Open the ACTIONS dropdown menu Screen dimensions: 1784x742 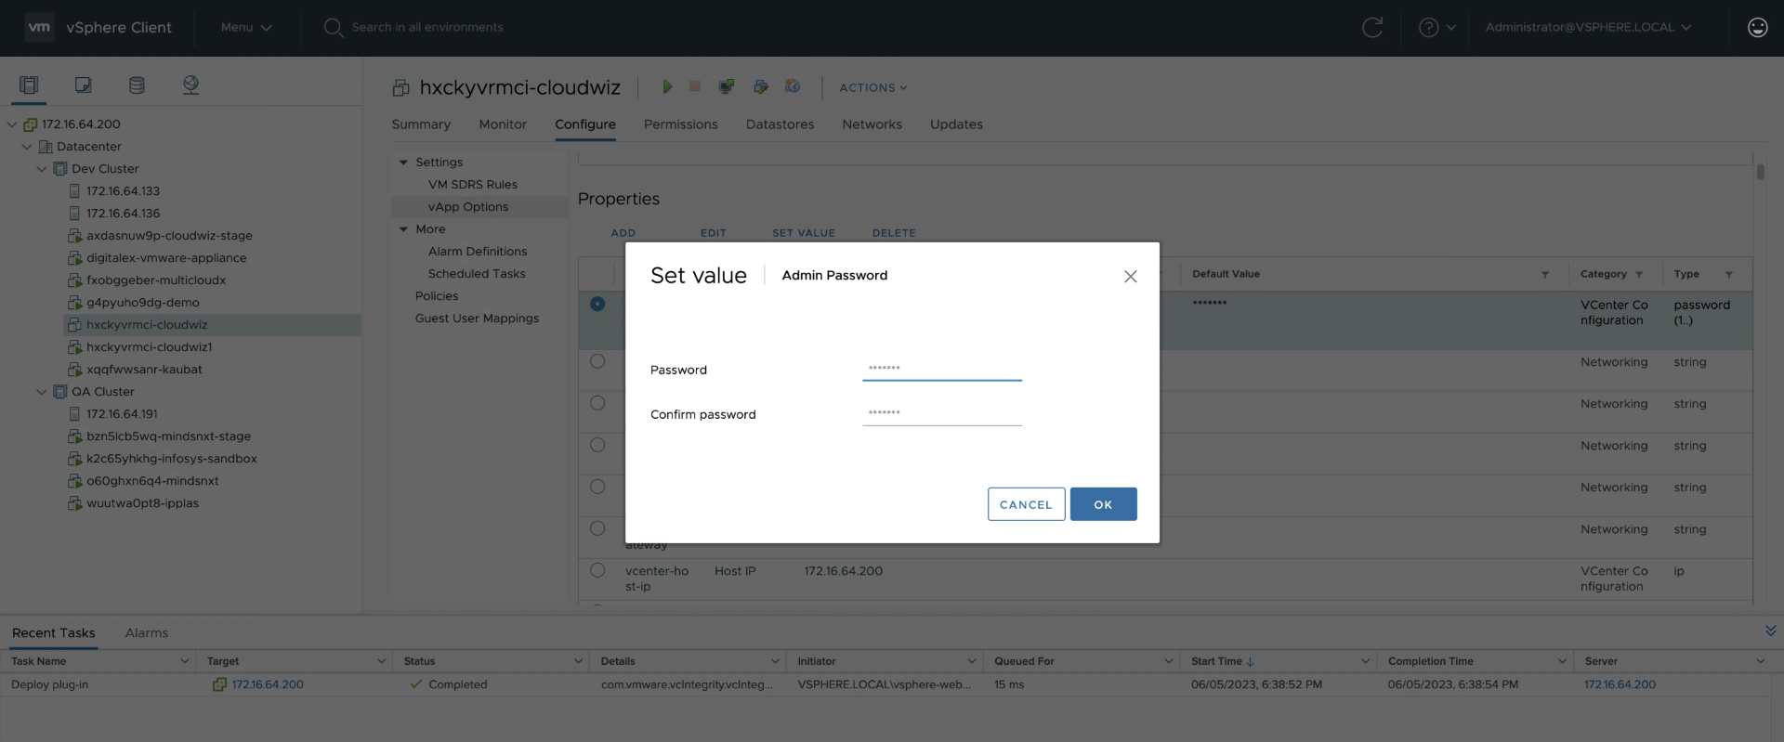872,87
